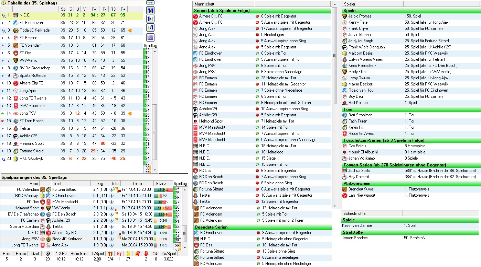Click the open book icon in statistics bar
481x267 pixels.
155,254
